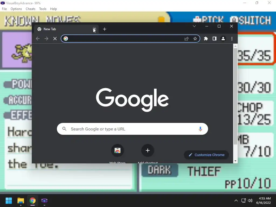The image size is (276, 207).
Task: Click the magnifier icon in search box
Action: click(x=64, y=129)
